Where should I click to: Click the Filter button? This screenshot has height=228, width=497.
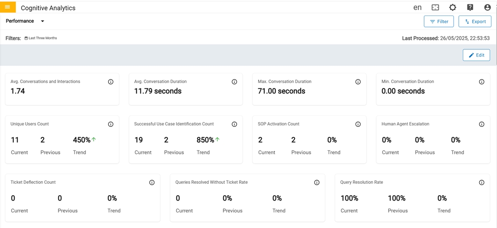coord(439,21)
